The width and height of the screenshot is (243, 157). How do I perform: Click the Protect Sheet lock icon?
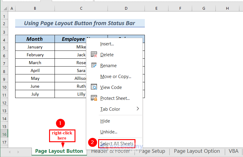pos(94,98)
